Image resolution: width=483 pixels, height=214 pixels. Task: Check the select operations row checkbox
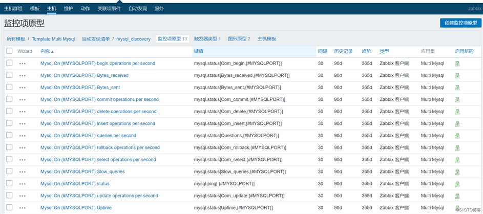9,159
